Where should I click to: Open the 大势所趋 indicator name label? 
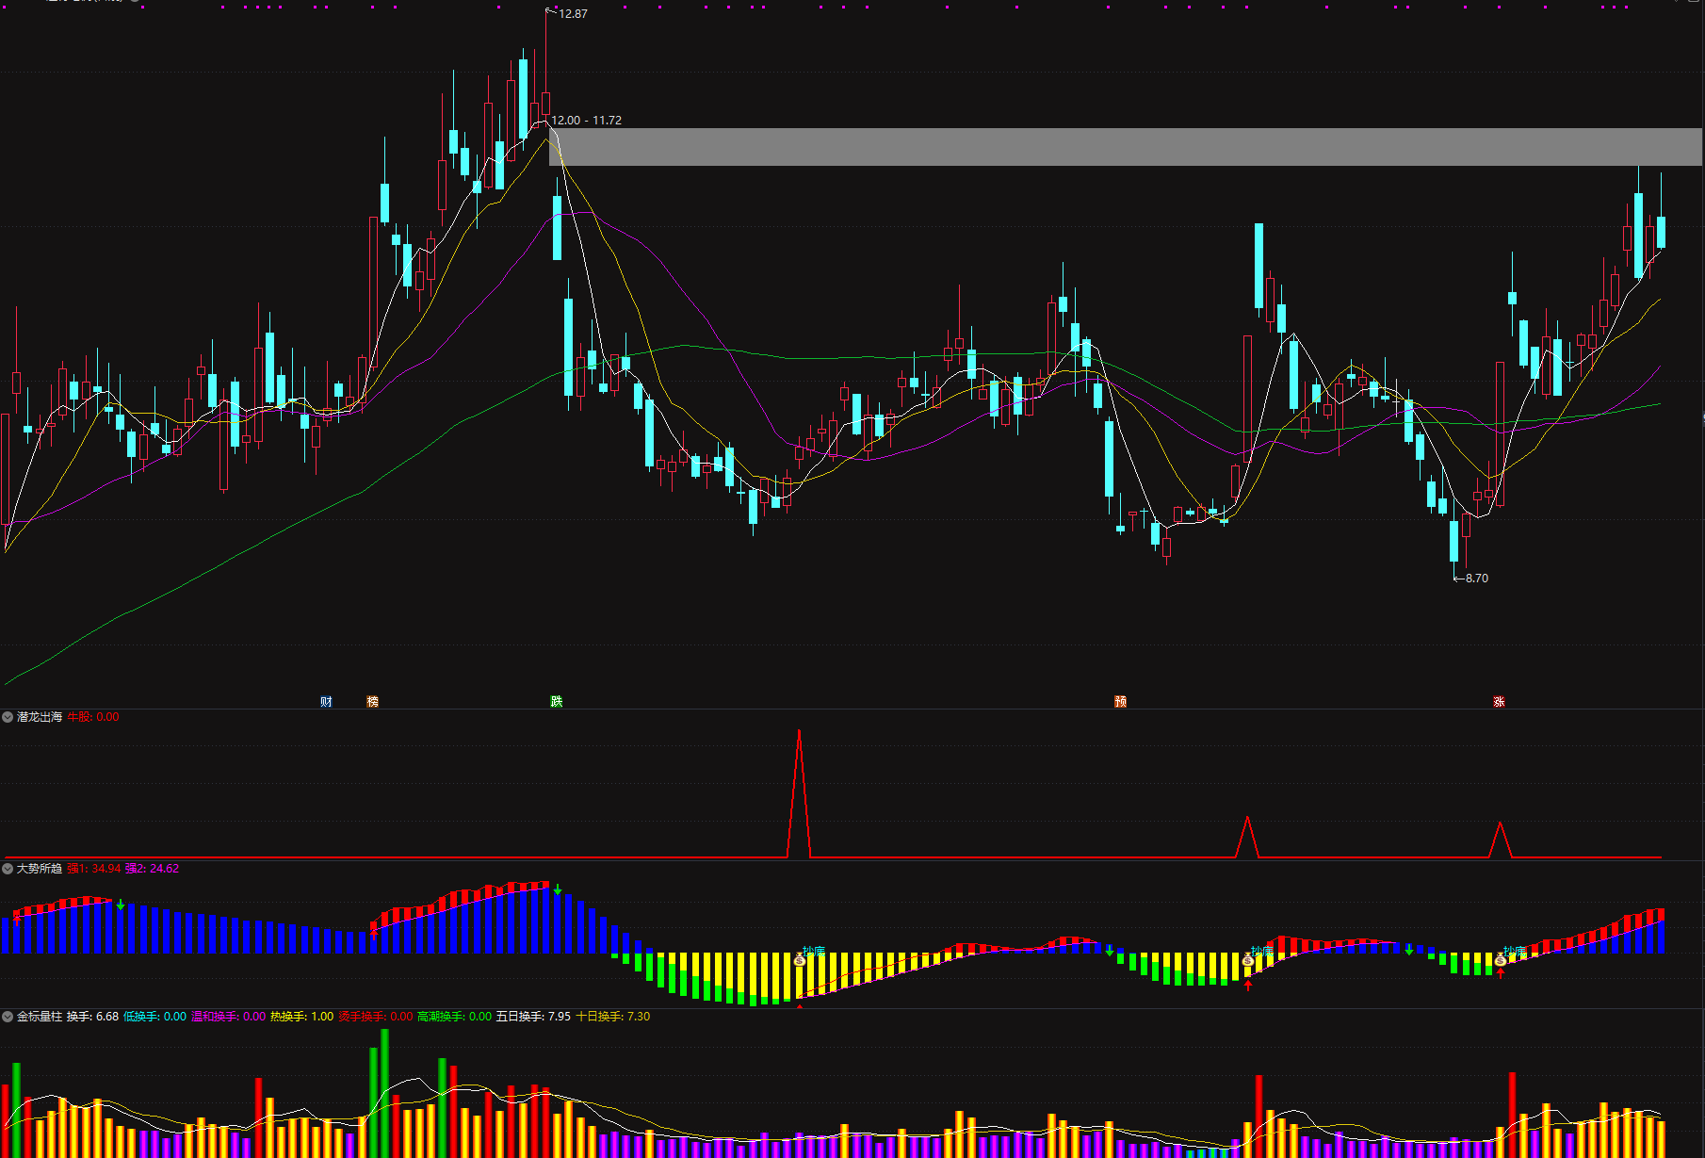[x=40, y=869]
